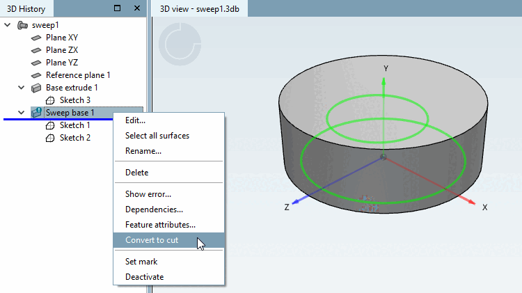Collapse the Base extrude 1 node
This screenshot has width=522, height=293.
pyautogui.click(x=22, y=88)
